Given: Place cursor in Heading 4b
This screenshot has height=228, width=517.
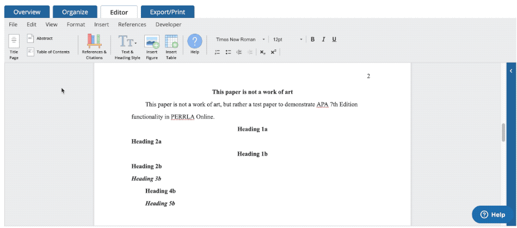Looking at the screenshot, I should pyautogui.click(x=161, y=191).
